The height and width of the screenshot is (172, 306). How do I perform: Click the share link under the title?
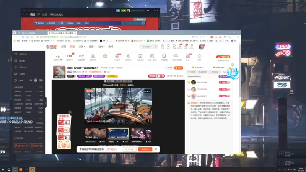169,76
